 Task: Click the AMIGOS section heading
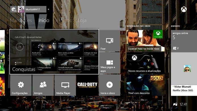[x=175, y=26]
